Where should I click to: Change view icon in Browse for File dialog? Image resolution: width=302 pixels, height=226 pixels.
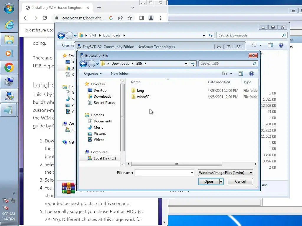click(224, 74)
